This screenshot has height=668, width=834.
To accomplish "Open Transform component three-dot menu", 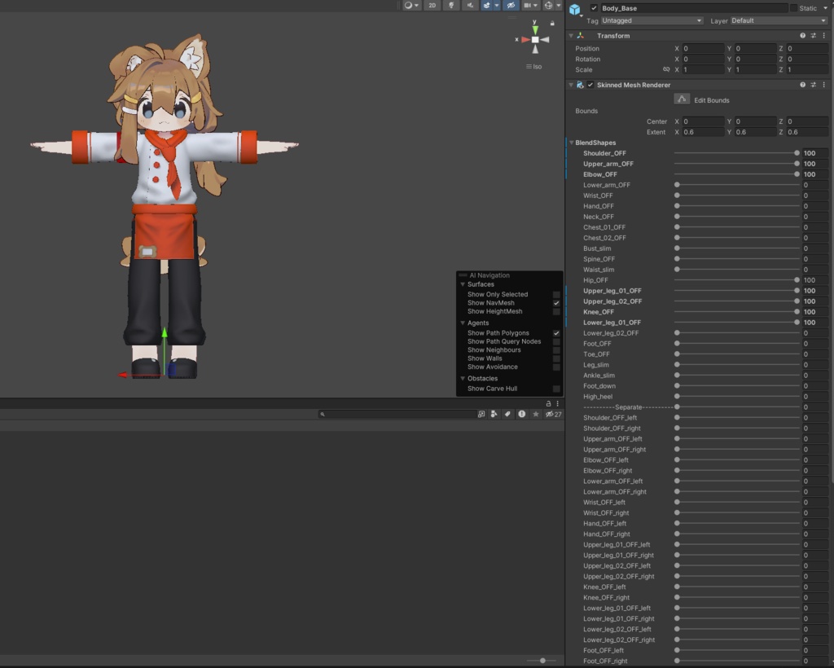I will (824, 36).
